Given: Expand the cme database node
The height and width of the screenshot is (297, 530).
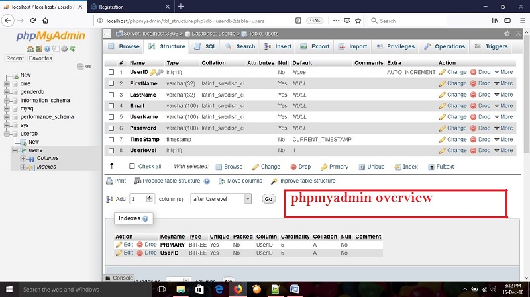Looking at the screenshot, I should tap(7, 84).
